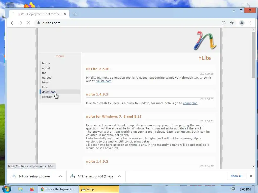Open the guides menu link
258x193 pixels.
click(47, 78)
